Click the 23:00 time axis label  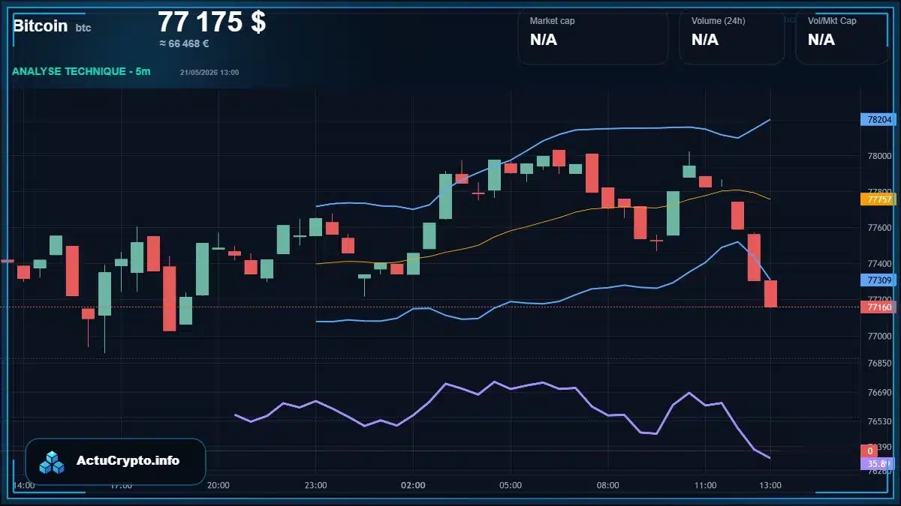pos(315,486)
